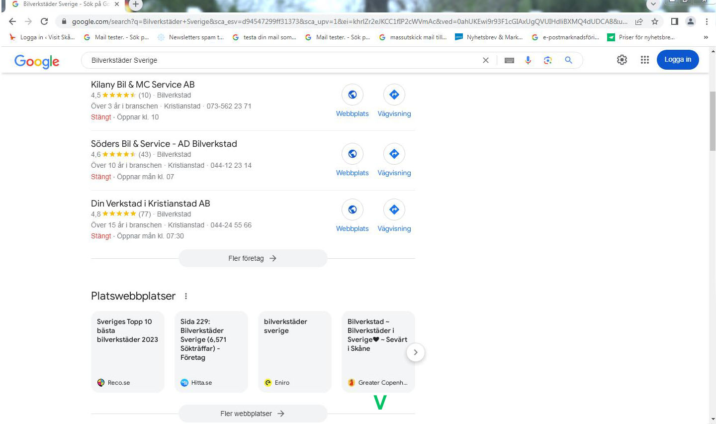Open the Platswebbplatser three-dot options
Image resolution: width=716 pixels, height=424 pixels.
click(x=186, y=296)
